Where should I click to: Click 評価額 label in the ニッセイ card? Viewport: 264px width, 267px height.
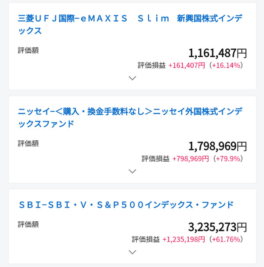pyautogui.click(x=28, y=143)
